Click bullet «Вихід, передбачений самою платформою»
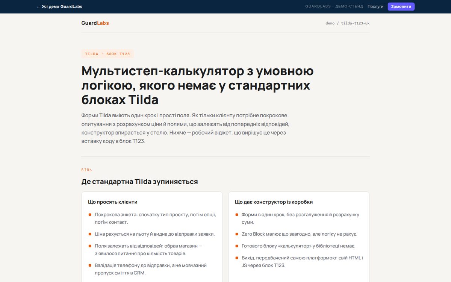Screen dimensions: 451x282 (302, 261)
